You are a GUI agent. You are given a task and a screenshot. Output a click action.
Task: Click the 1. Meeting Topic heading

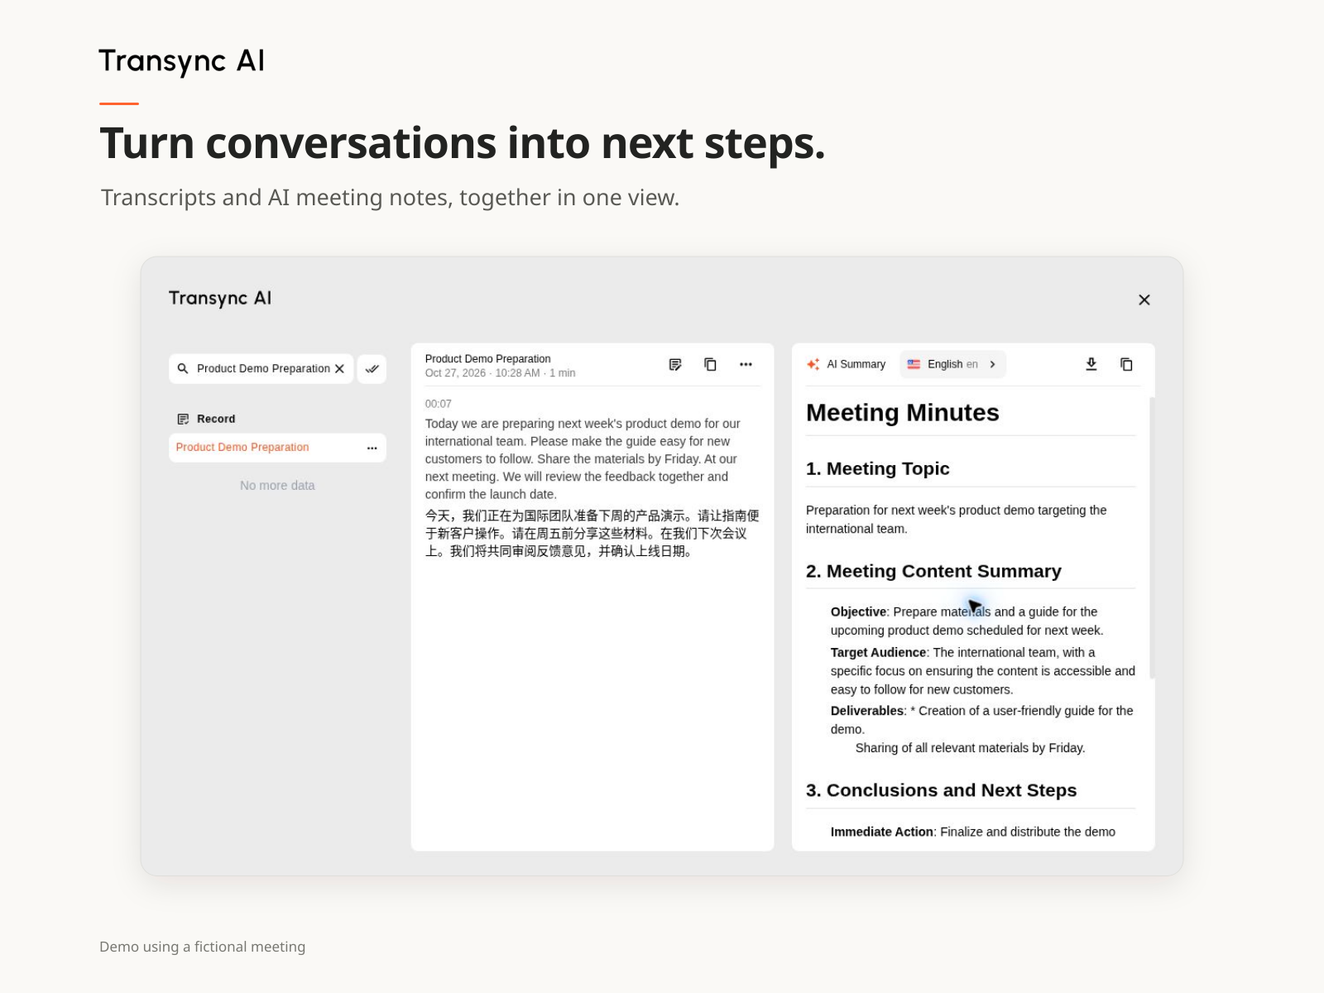click(x=878, y=469)
